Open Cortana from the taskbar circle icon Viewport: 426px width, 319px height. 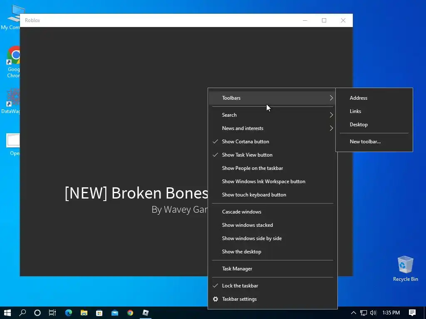click(37, 313)
